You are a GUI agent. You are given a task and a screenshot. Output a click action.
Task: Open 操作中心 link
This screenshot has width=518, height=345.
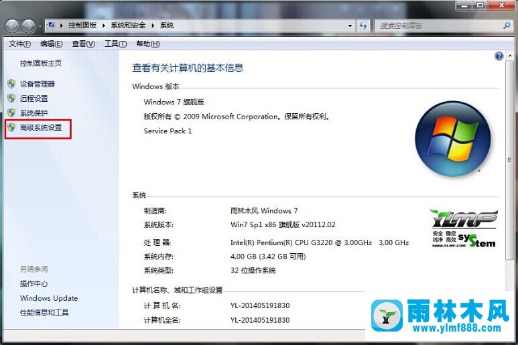pos(34,283)
